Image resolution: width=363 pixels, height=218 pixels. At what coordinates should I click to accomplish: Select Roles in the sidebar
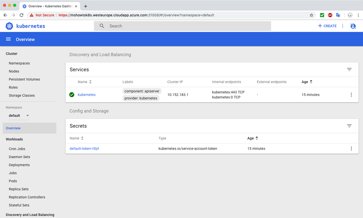[x=13, y=87]
